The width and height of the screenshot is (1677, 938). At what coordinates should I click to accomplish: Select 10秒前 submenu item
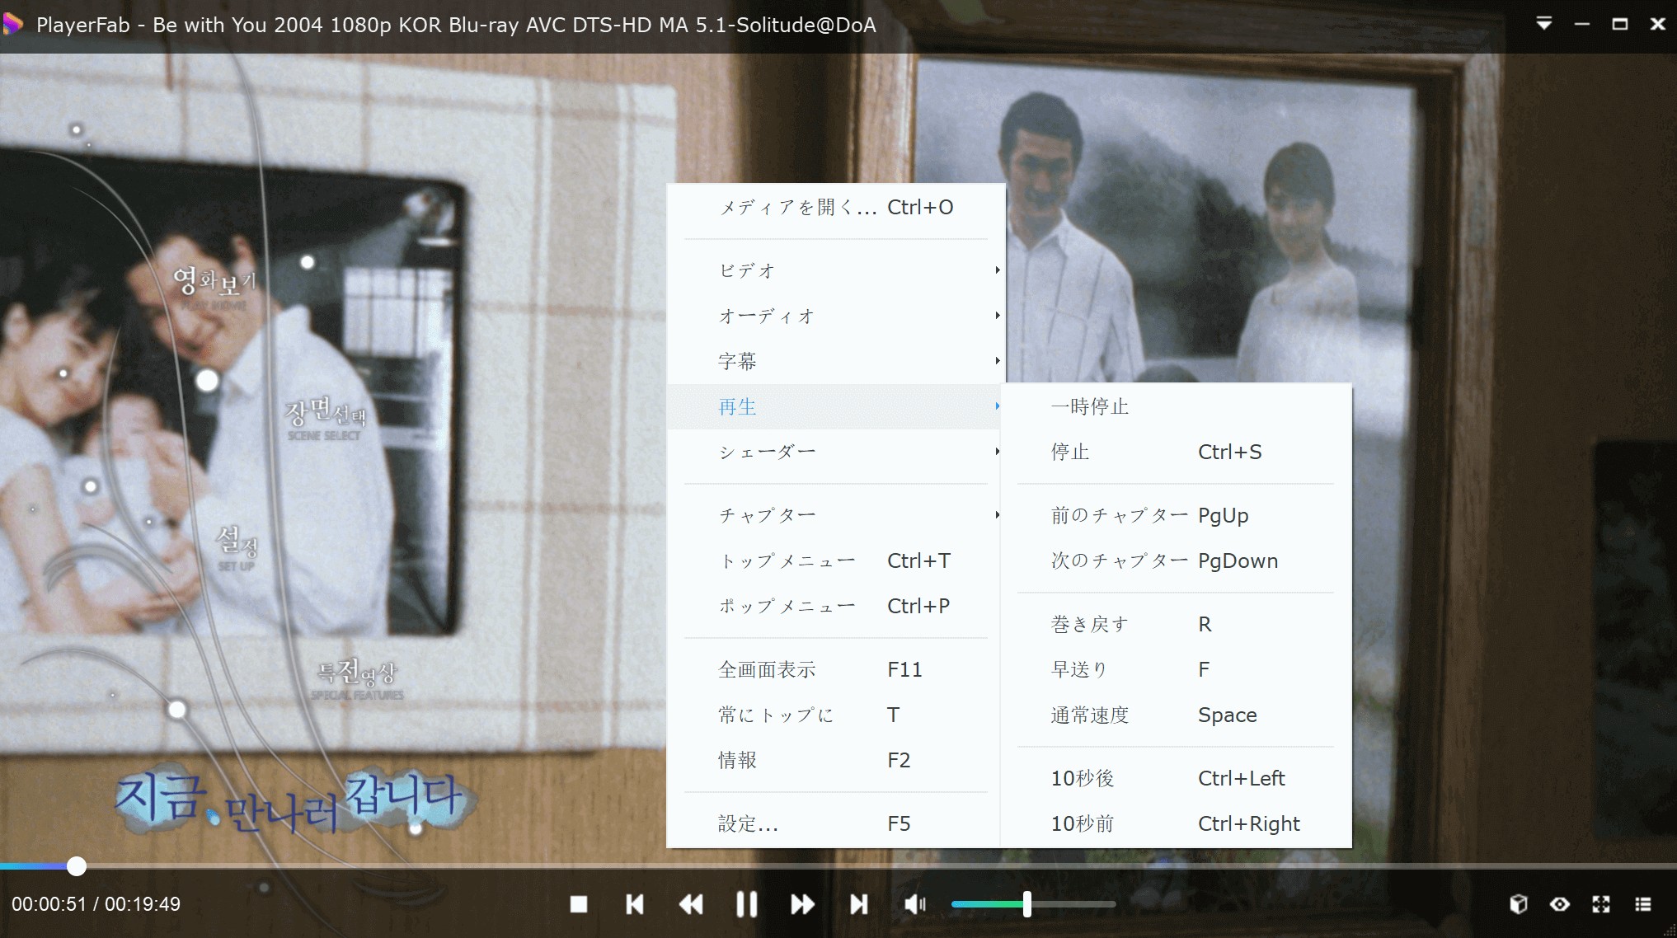point(1177,823)
